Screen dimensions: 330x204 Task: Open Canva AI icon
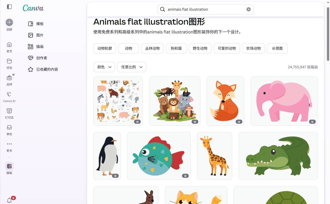click(9, 94)
